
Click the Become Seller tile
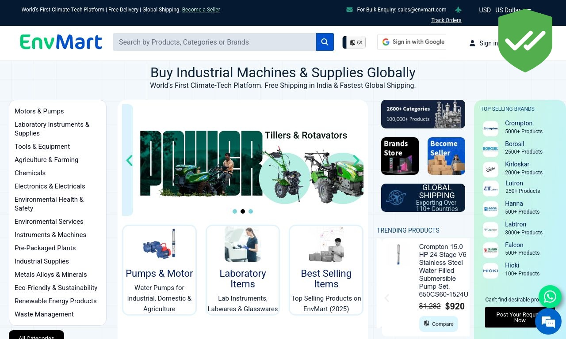pyautogui.click(x=446, y=156)
